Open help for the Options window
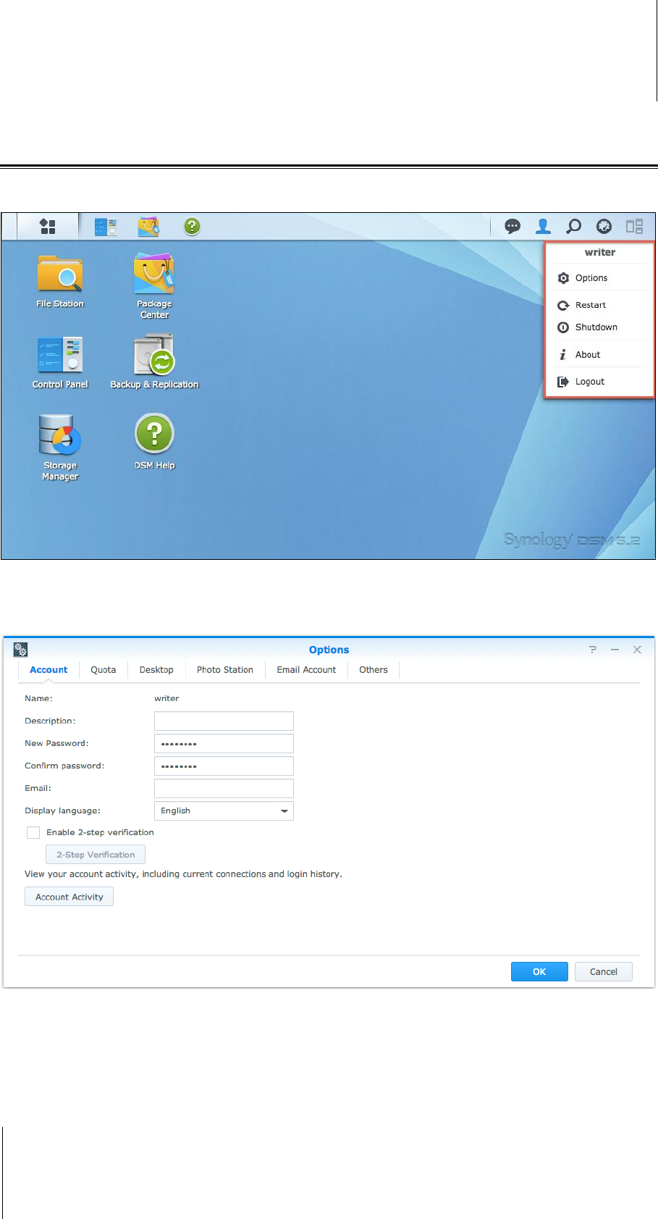The image size is (658, 1219). coord(593,650)
